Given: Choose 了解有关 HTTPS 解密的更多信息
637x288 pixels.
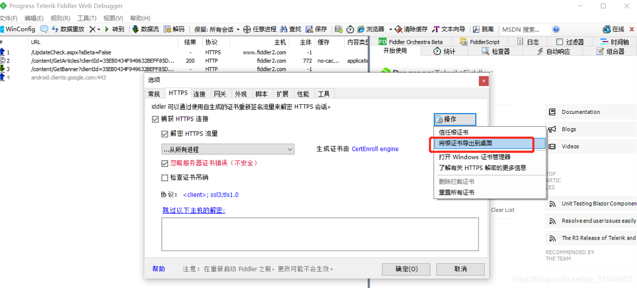Looking at the screenshot, I should click(x=490, y=168).
